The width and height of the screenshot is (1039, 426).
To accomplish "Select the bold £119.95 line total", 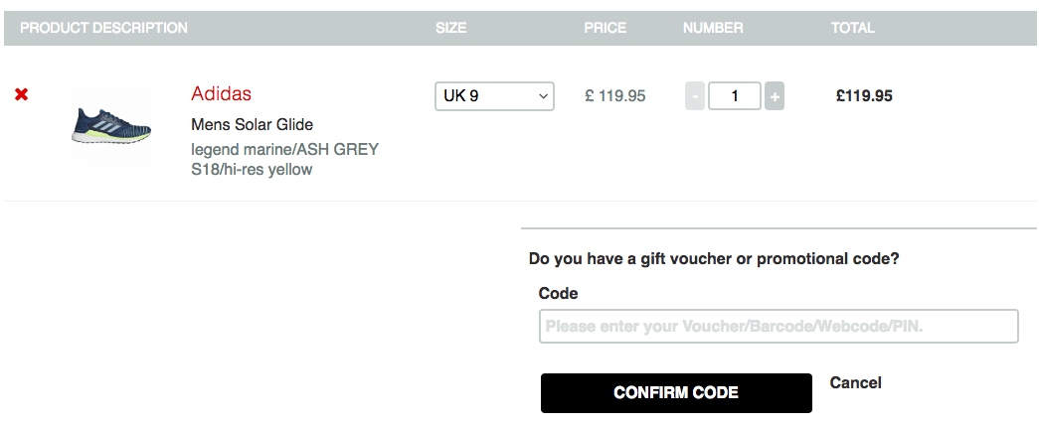I will (864, 96).
